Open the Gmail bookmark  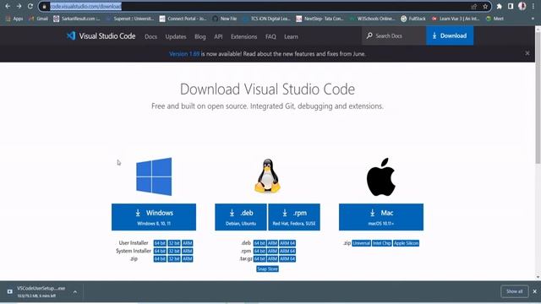[x=39, y=19]
